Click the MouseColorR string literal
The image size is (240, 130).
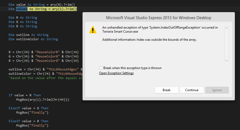click(x=47, y=52)
